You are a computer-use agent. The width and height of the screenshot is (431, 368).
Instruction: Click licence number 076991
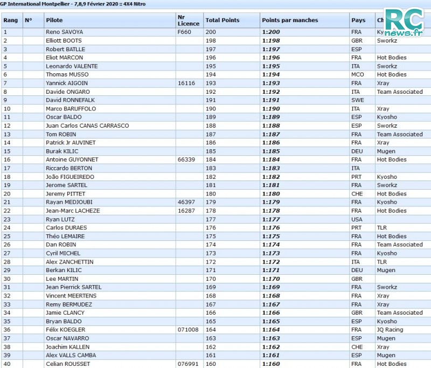click(188, 364)
